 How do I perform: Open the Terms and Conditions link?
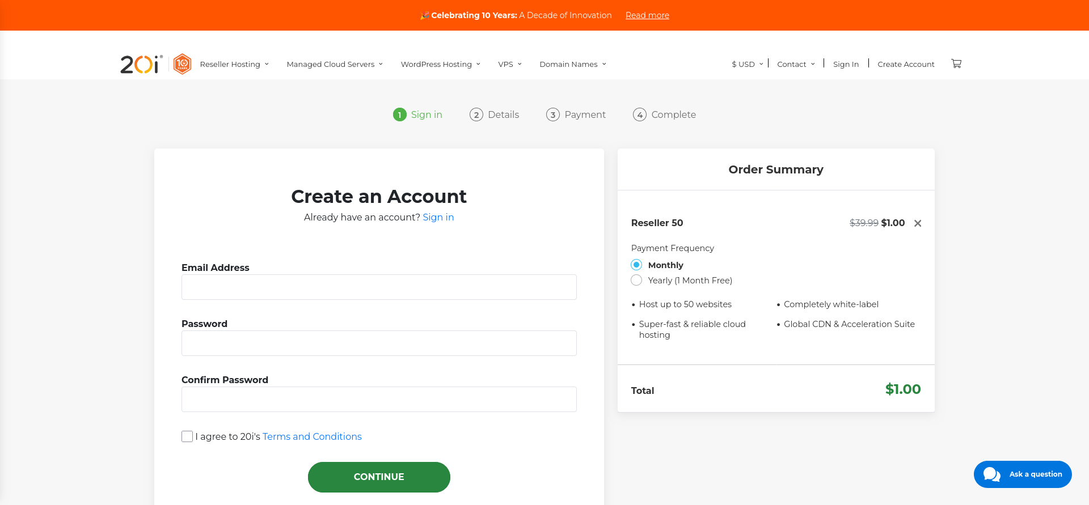312,436
